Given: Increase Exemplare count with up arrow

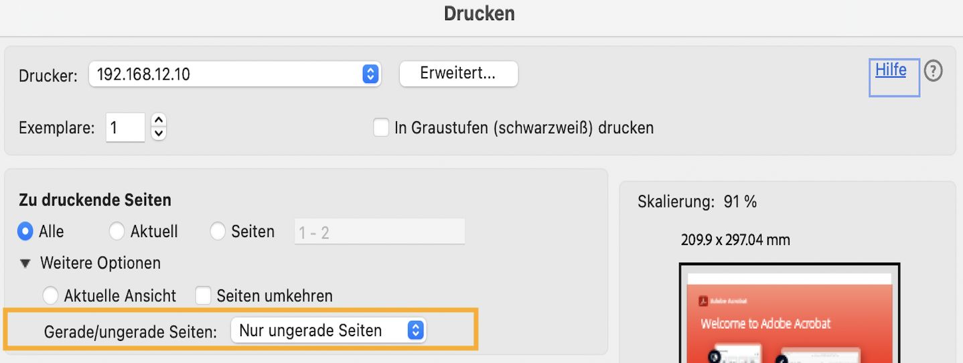Looking at the screenshot, I should 159,121.
